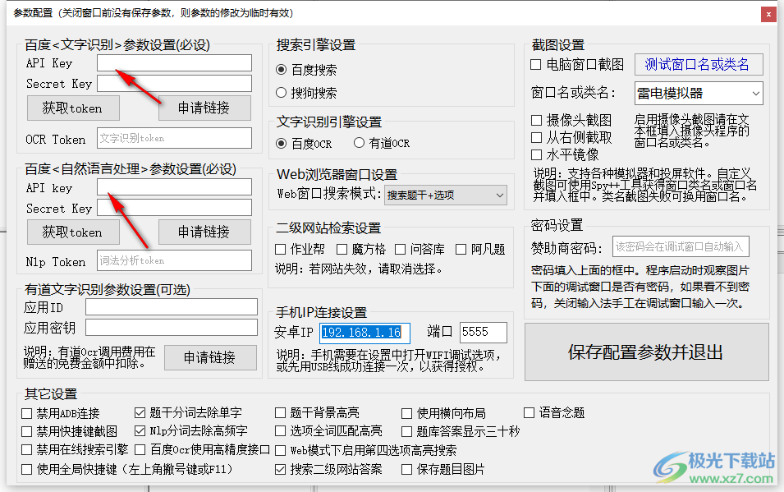
Task: Select 百度搜索 radio button
Action: pos(282,70)
